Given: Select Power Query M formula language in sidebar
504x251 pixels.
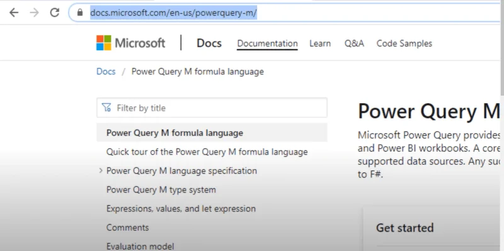Looking at the screenshot, I should (x=212, y=133).
